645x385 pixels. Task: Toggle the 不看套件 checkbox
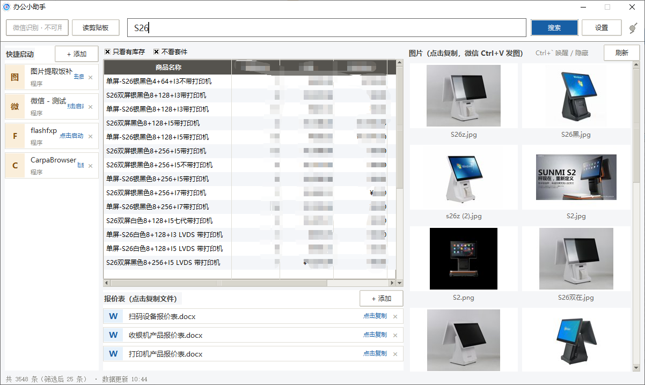pyautogui.click(x=156, y=52)
